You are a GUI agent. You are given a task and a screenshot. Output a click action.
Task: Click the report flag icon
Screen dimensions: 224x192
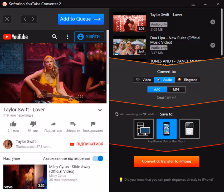[93, 124]
